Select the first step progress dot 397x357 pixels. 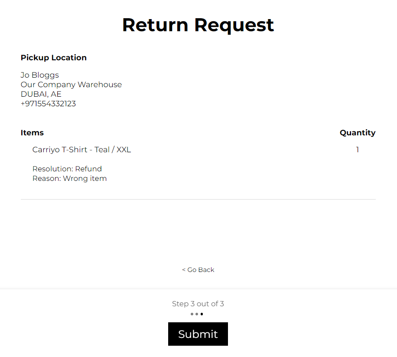[192, 314]
